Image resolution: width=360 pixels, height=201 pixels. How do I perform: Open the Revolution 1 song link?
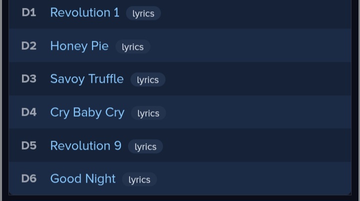(x=84, y=12)
